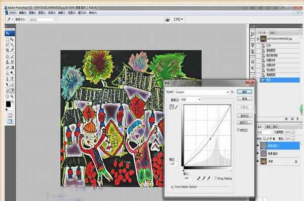Image resolution: width=304 pixels, height=201 pixels.
Task: Hide the bottom Background layer via its eye icon
Action: tap(258, 161)
